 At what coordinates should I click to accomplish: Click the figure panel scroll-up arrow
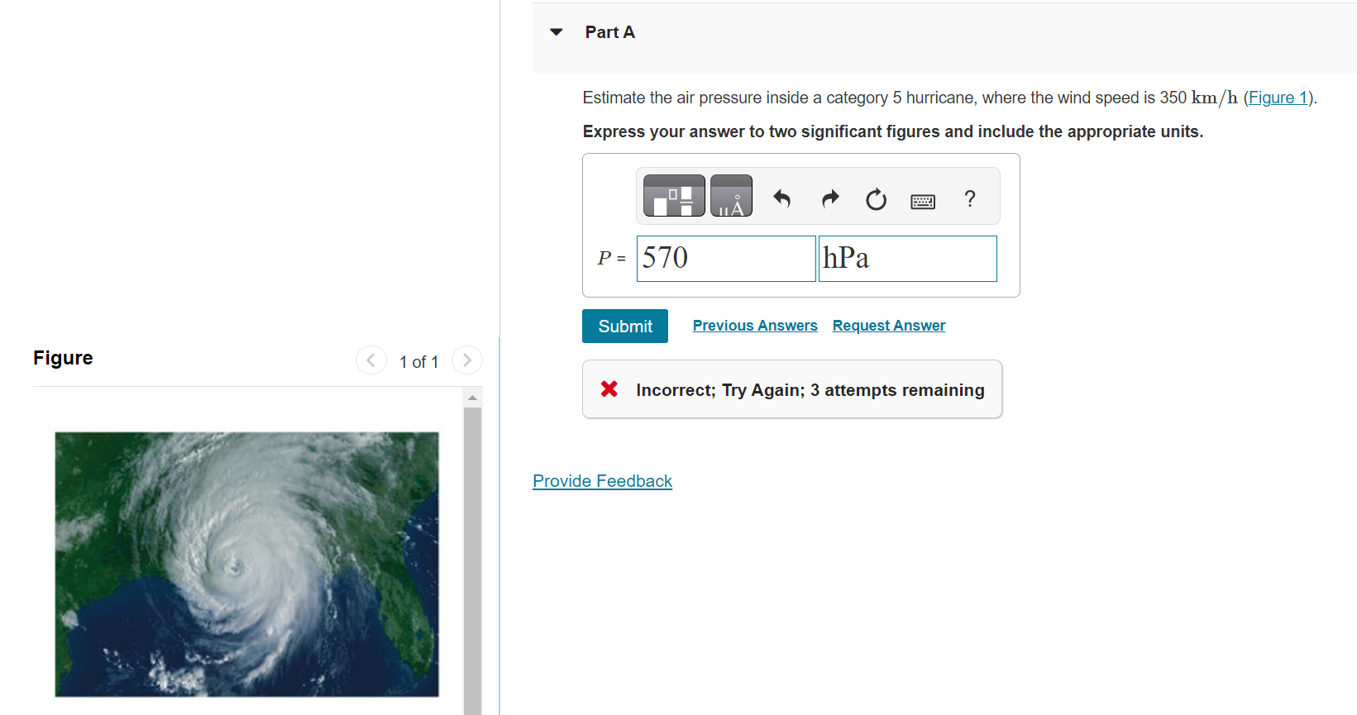473,398
